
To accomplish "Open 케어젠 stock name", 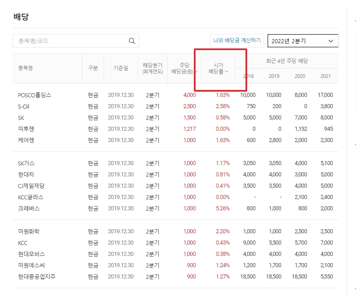I will pyautogui.click(x=26, y=140).
